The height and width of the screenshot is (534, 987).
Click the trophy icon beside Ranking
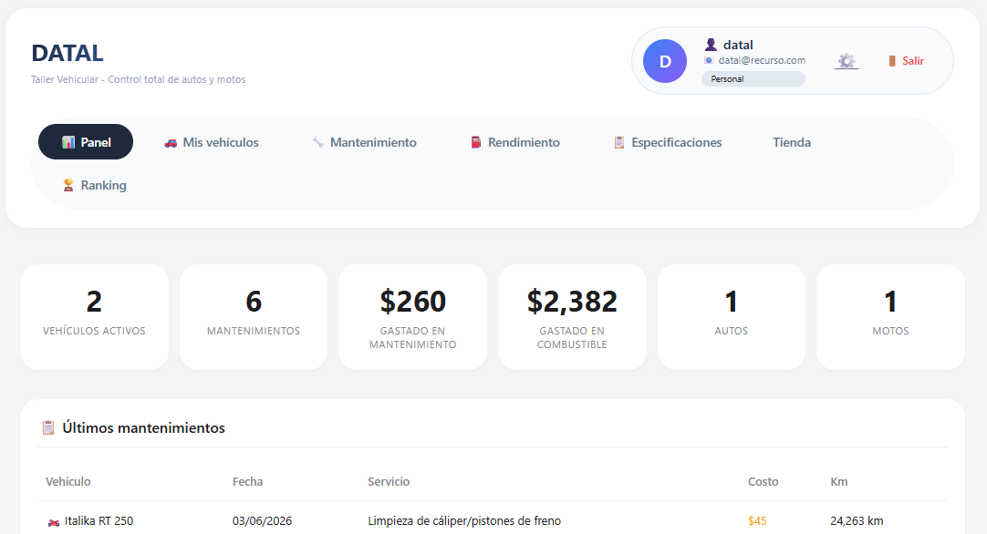tap(68, 185)
